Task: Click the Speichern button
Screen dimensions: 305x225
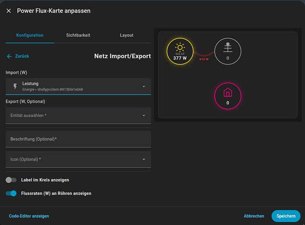Action: [286, 216]
